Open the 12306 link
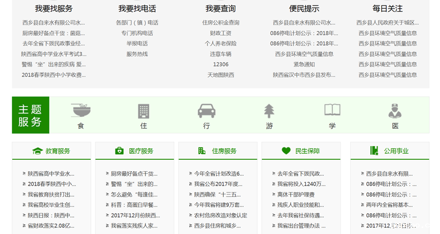This screenshot has height=234, width=440. 221,65
